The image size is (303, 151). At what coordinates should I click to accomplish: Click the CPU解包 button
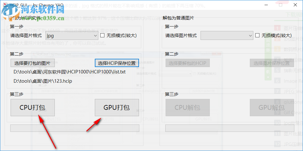(188, 108)
